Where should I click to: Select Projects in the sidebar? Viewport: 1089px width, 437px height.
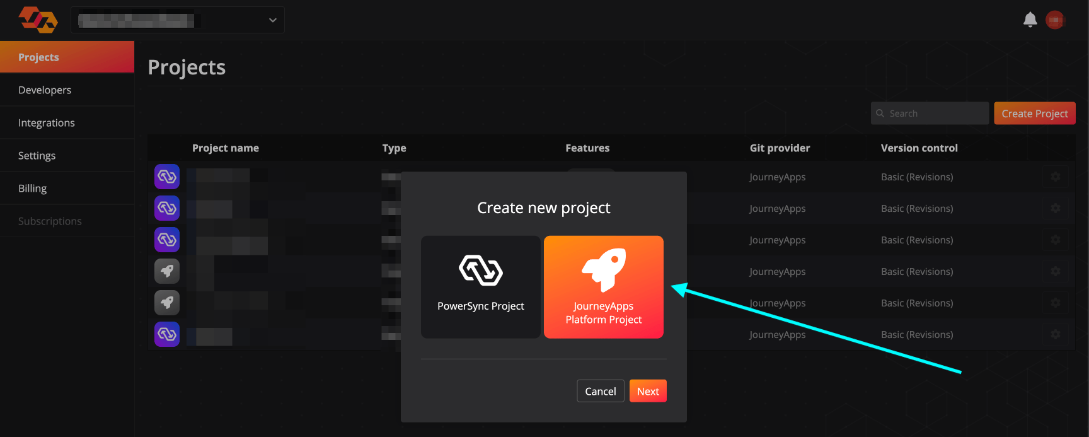pyautogui.click(x=67, y=57)
